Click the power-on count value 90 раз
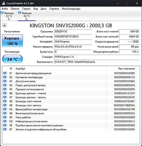 click(129, 47)
